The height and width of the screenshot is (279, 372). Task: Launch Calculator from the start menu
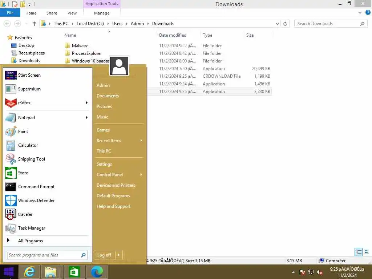click(48, 145)
